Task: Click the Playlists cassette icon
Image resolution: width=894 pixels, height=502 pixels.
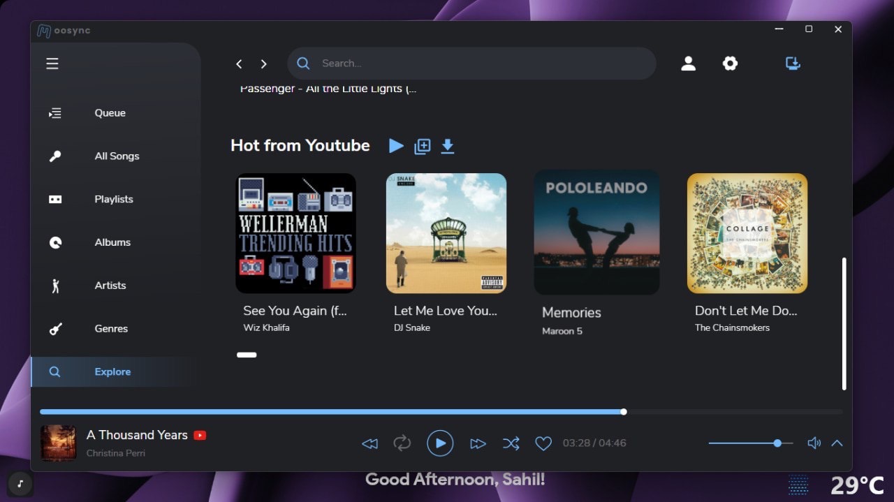Action: (x=55, y=199)
